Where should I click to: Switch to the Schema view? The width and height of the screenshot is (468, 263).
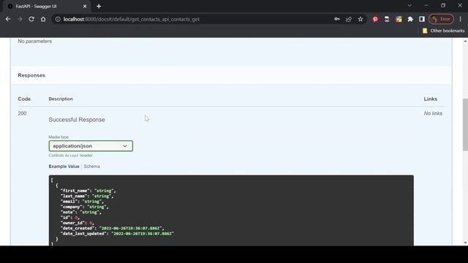point(91,167)
